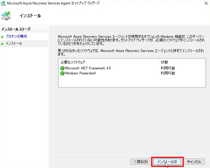Click green checkmark for Windows Powershell

coord(62,73)
